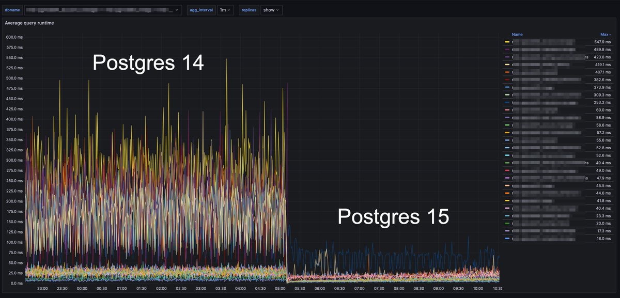Select the 17.3 ms legend value
Image resolution: width=620 pixels, height=298 pixels.
pos(605,231)
